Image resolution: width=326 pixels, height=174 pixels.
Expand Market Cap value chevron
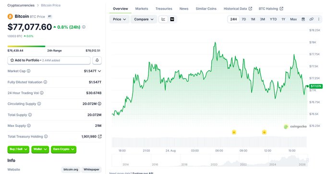[99, 71]
